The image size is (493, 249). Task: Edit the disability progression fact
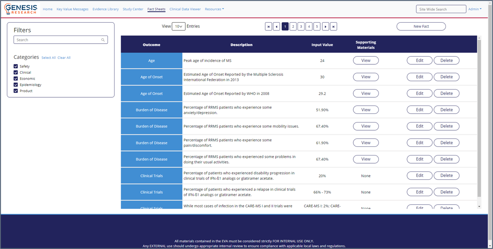(420, 176)
